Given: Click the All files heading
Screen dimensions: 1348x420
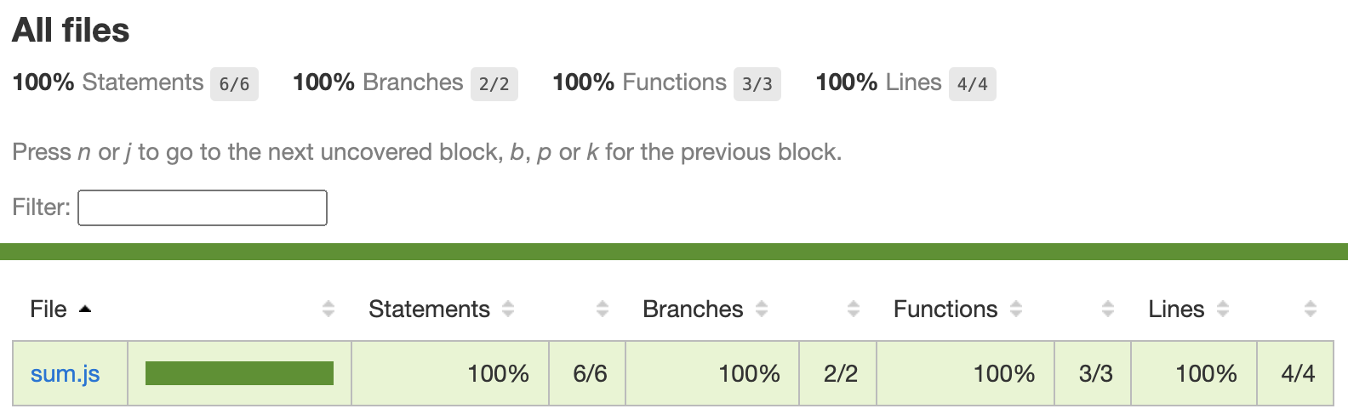Looking at the screenshot, I should coord(71,31).
